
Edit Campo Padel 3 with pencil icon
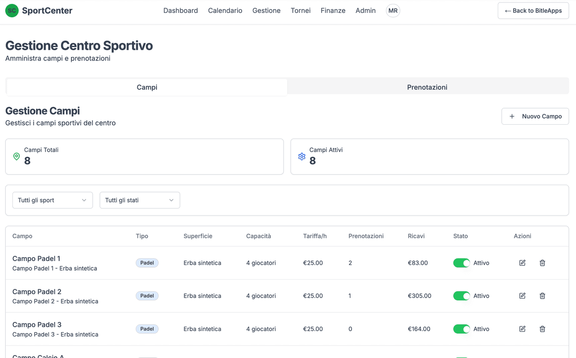coord(522,329)
